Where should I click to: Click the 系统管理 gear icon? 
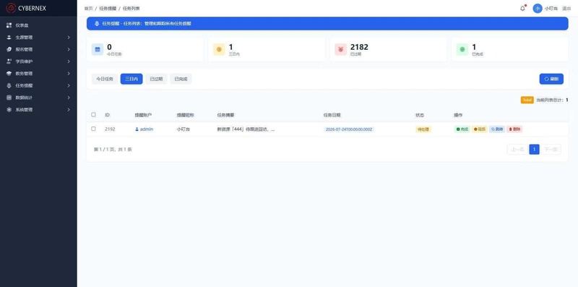coord(9,110)
